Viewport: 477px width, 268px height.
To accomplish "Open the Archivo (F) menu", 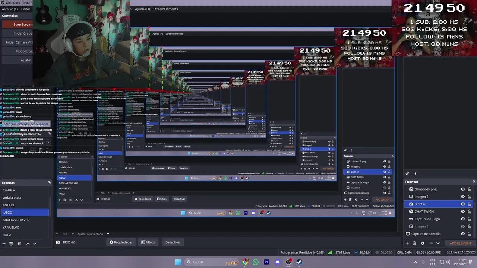I will pyautogui.click(x=10, y=9).
